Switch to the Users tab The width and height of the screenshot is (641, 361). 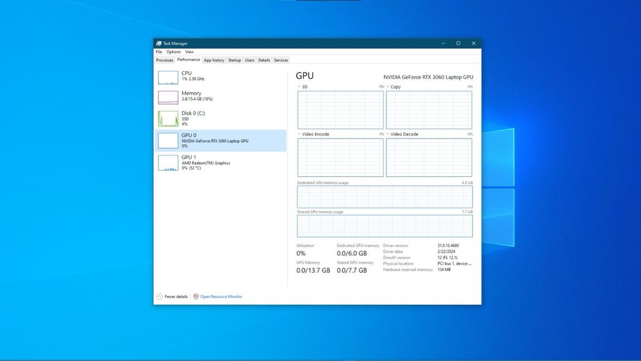click(249, 60)
